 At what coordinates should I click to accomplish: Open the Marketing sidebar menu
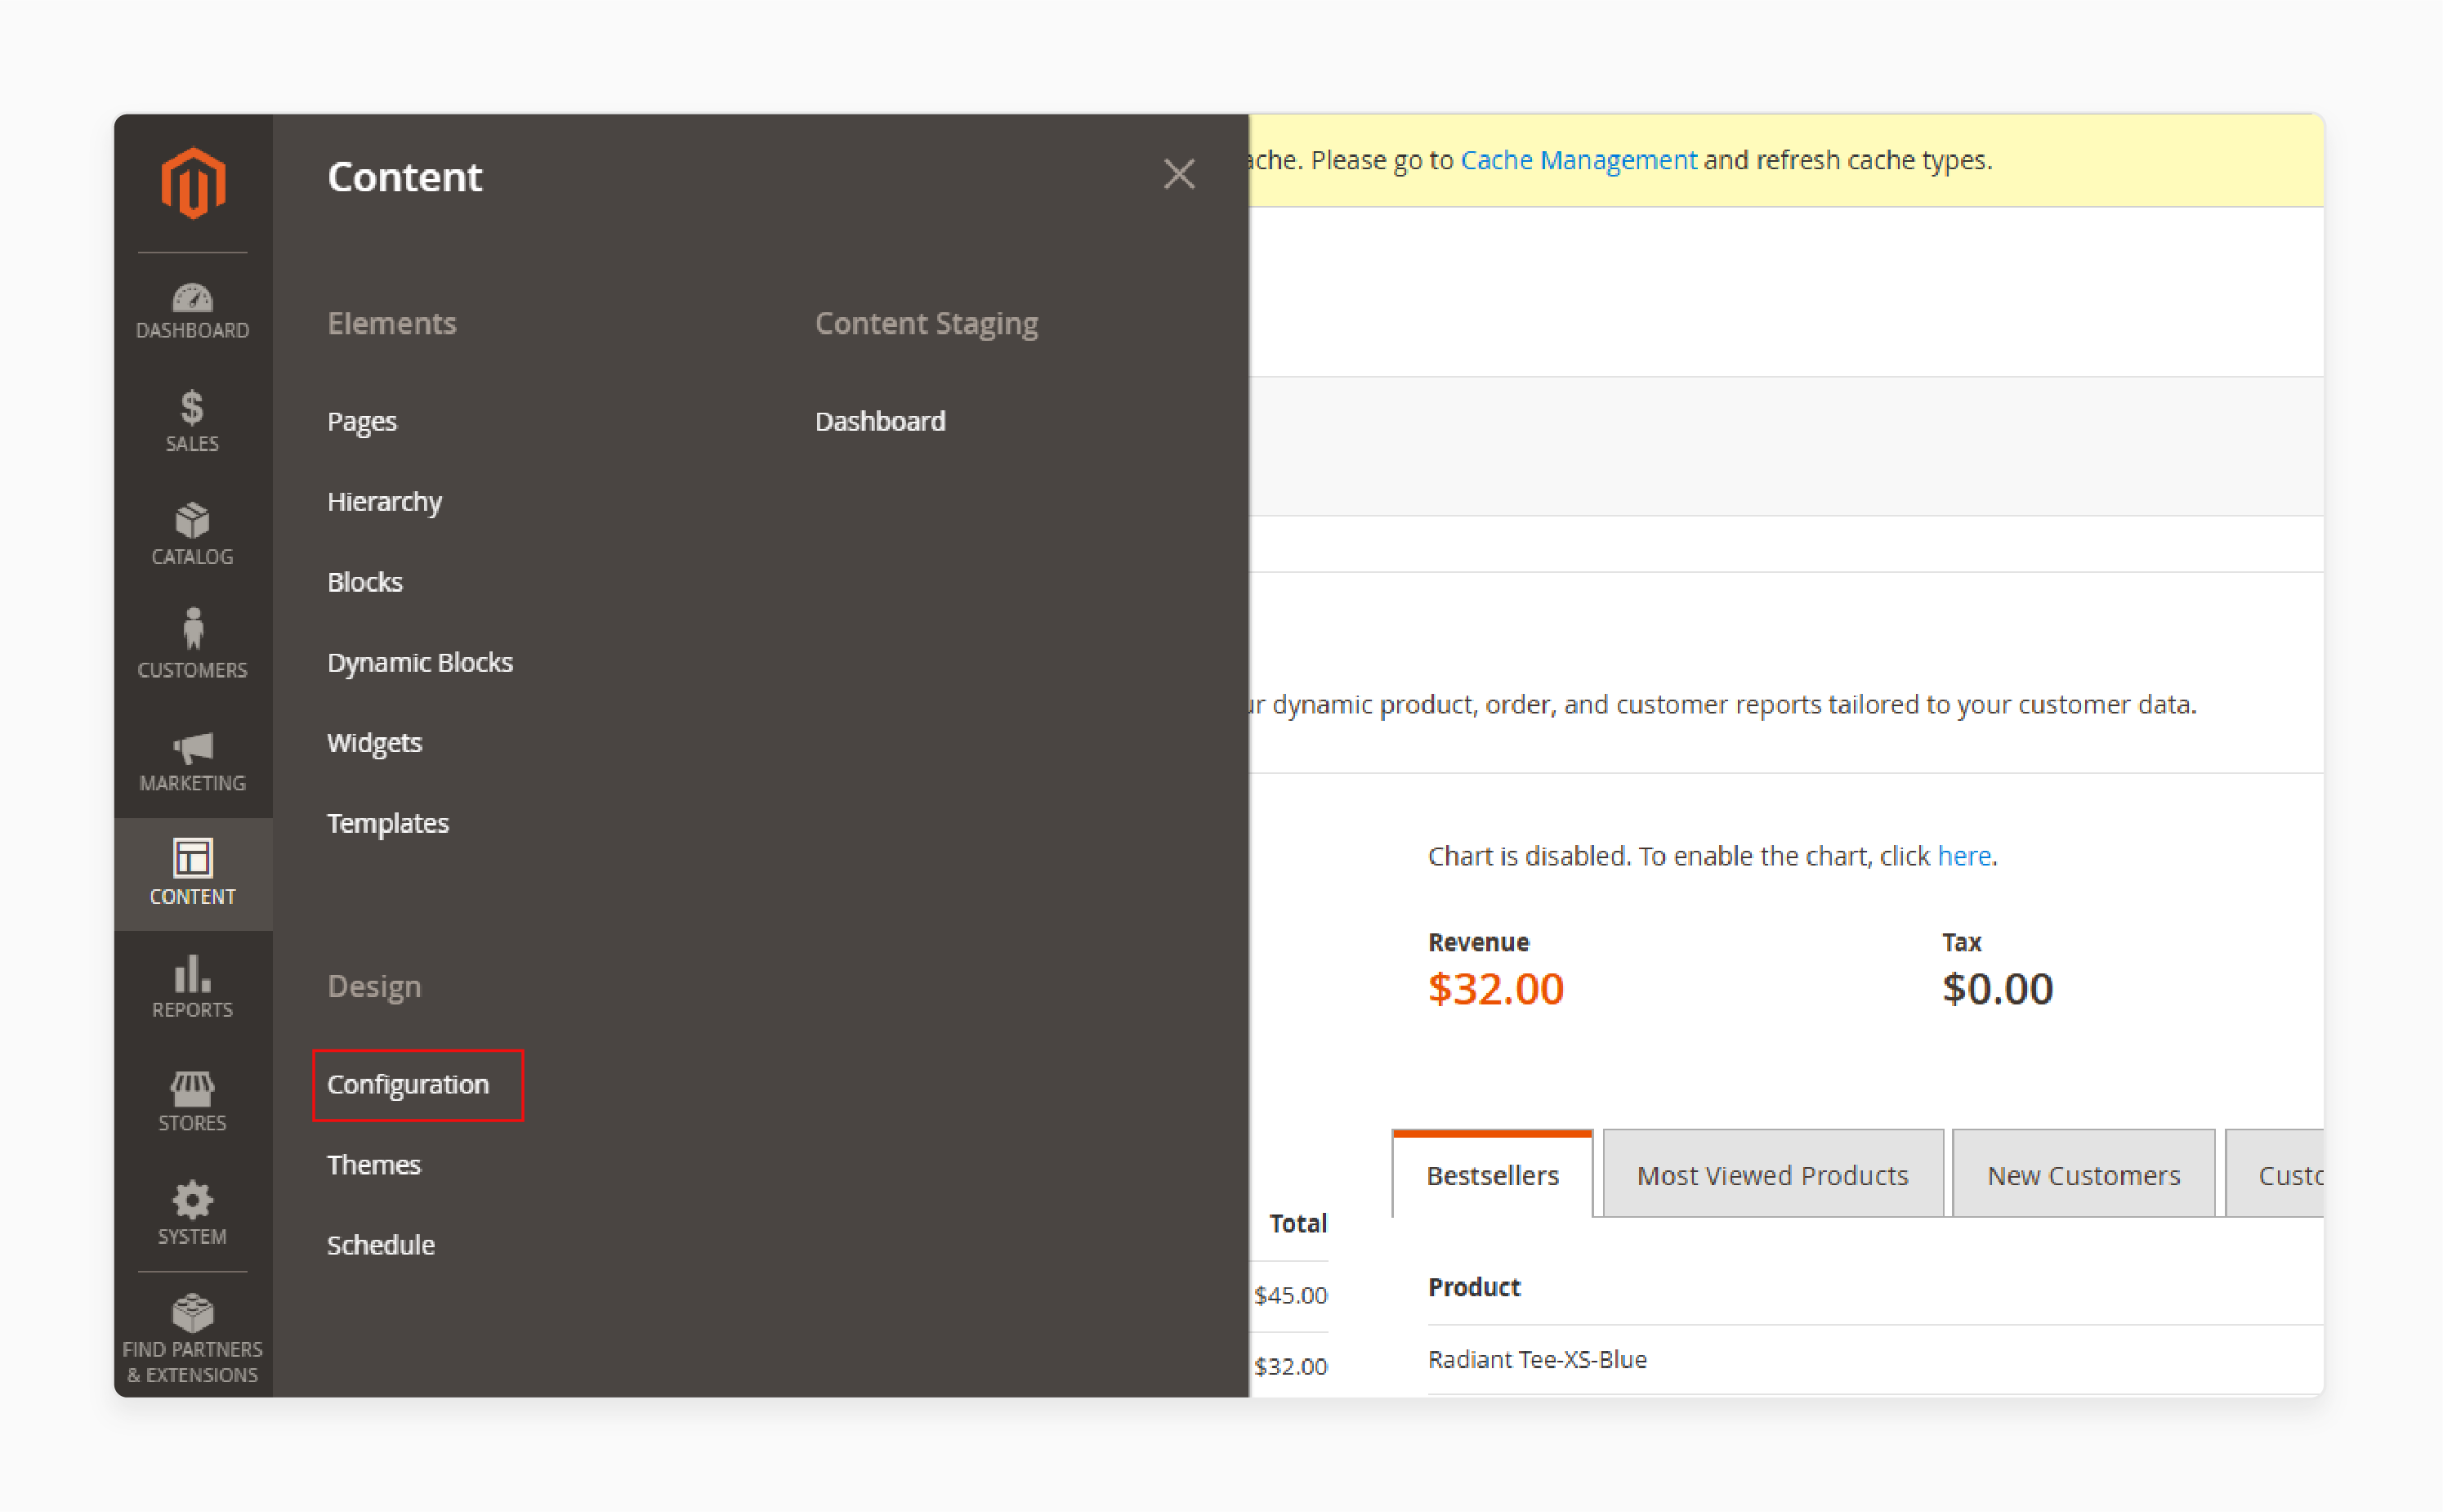click(x=193, y=762)
